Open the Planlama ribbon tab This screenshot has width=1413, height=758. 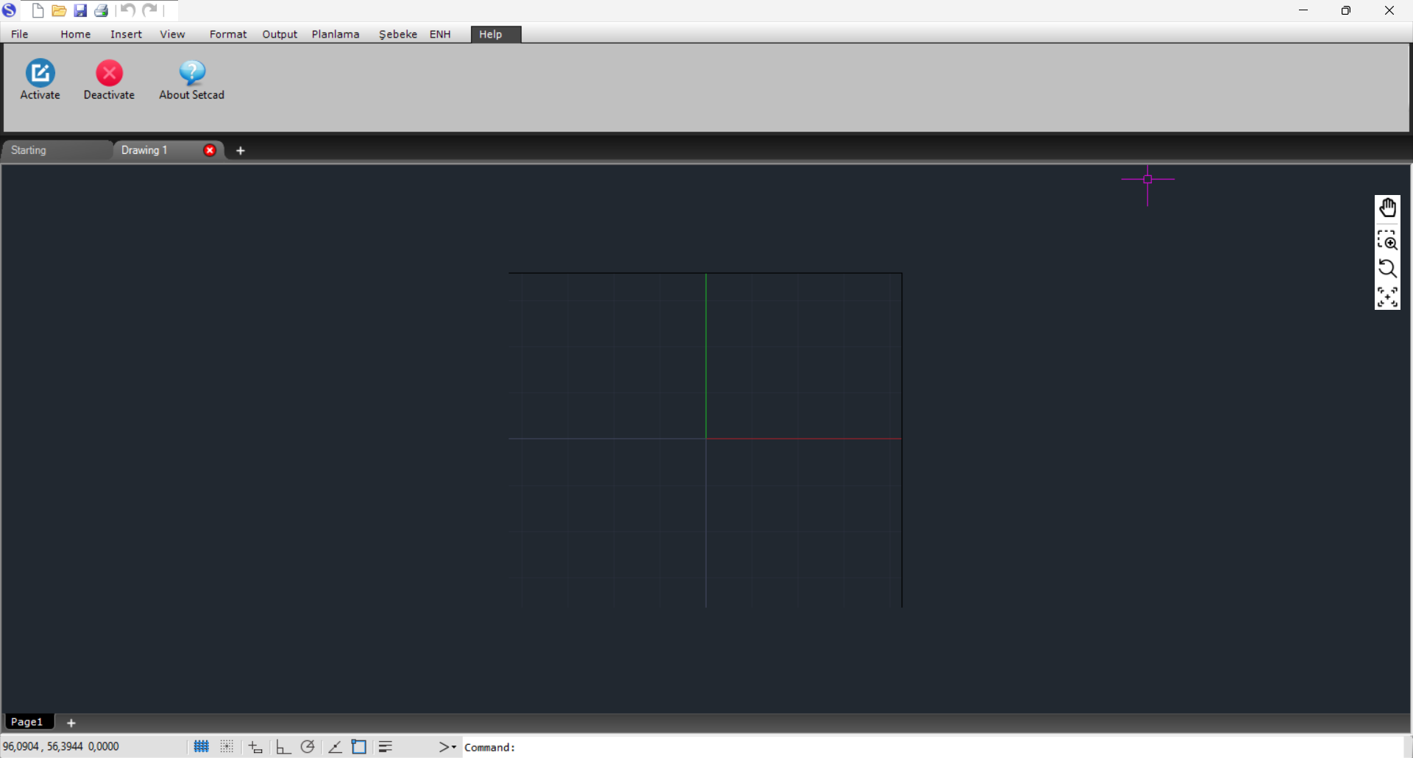(336, 34)
